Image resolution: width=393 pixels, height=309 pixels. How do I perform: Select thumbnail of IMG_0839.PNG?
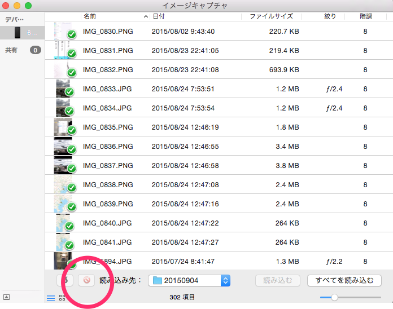pos(63,204)
